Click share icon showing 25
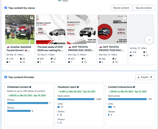 (21, 62)
